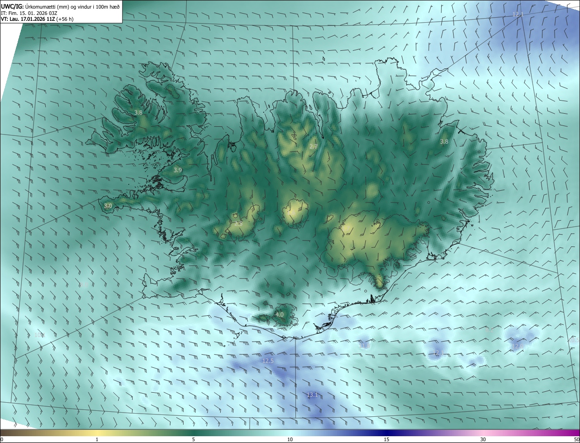Click the 12.1 value in the top-right corner
Screen dimensions: 580x443
(x=518, y=14)
